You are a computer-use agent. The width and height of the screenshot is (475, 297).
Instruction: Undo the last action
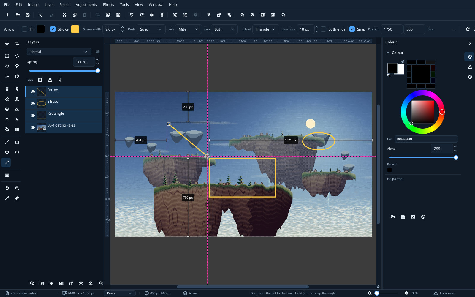click(x=41, y=15)
